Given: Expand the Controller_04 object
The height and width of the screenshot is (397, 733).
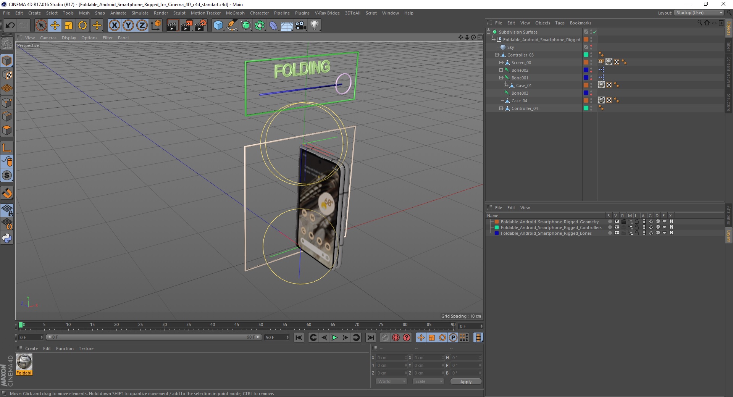Looking at the screenshot, I should [501, 108].
